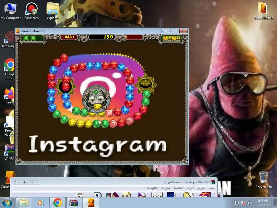Click the Instagram caption text
277x208 pixels.
pos(97,145)
